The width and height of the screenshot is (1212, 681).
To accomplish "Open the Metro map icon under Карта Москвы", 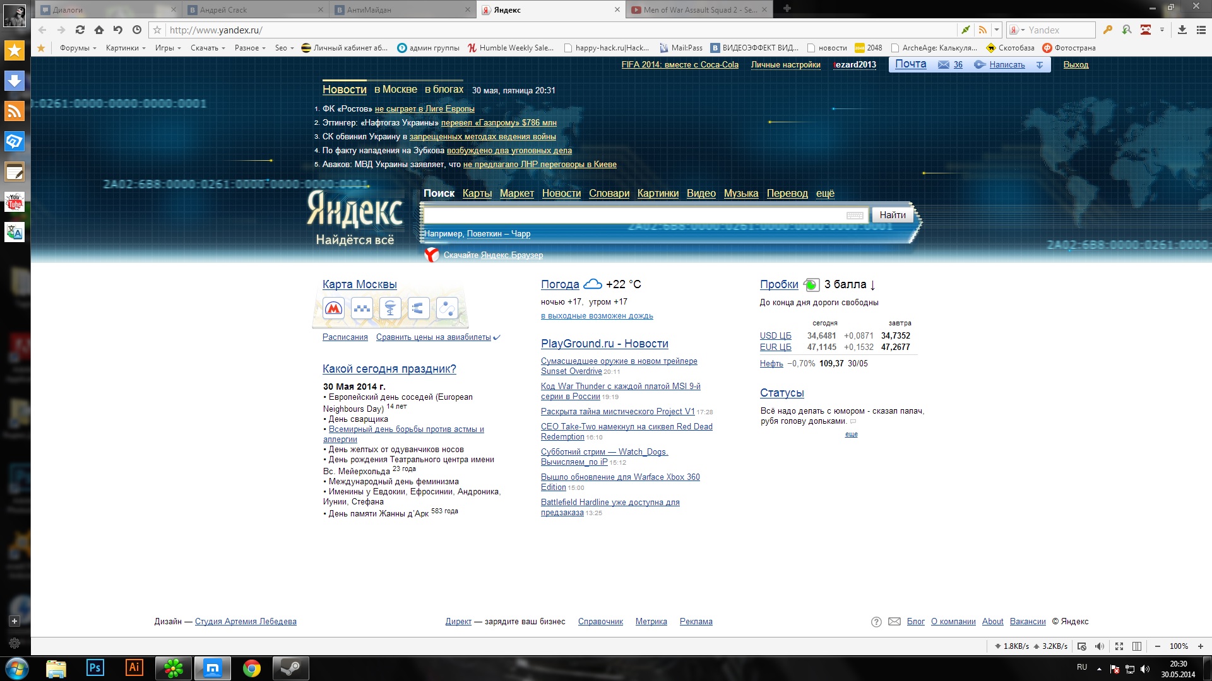I will point(334,308).
